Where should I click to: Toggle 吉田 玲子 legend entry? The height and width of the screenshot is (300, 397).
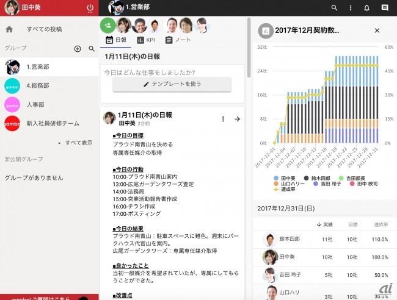[x=327, y=184]
